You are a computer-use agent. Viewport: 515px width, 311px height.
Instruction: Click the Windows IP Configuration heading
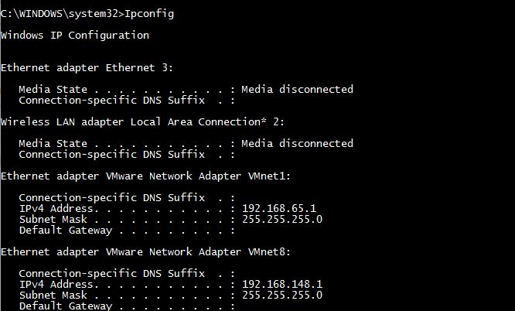(x=75, y=36)
